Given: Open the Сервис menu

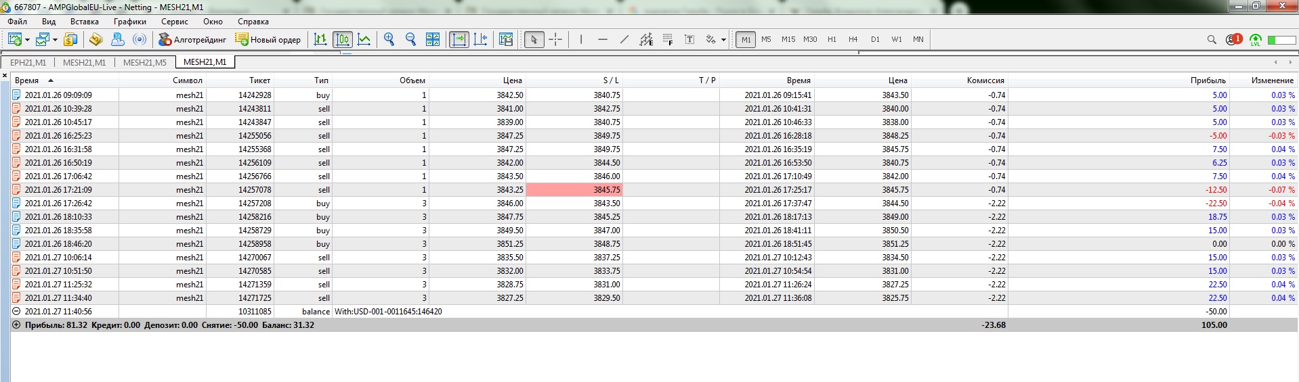Looking at the screenshot, I should (x=175, y=22).
